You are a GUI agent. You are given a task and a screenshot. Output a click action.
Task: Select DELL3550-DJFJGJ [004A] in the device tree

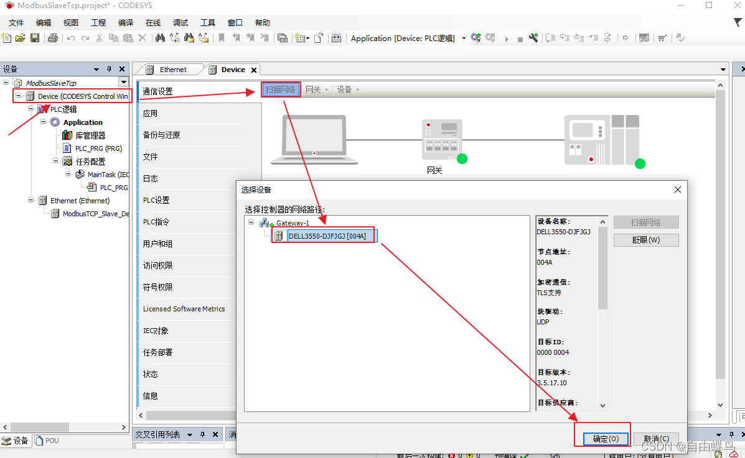pyautogui.click(x=327, y=236)
